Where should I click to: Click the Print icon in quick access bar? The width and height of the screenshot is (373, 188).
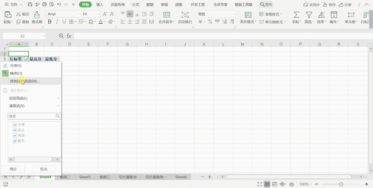[x=44, y=4]
